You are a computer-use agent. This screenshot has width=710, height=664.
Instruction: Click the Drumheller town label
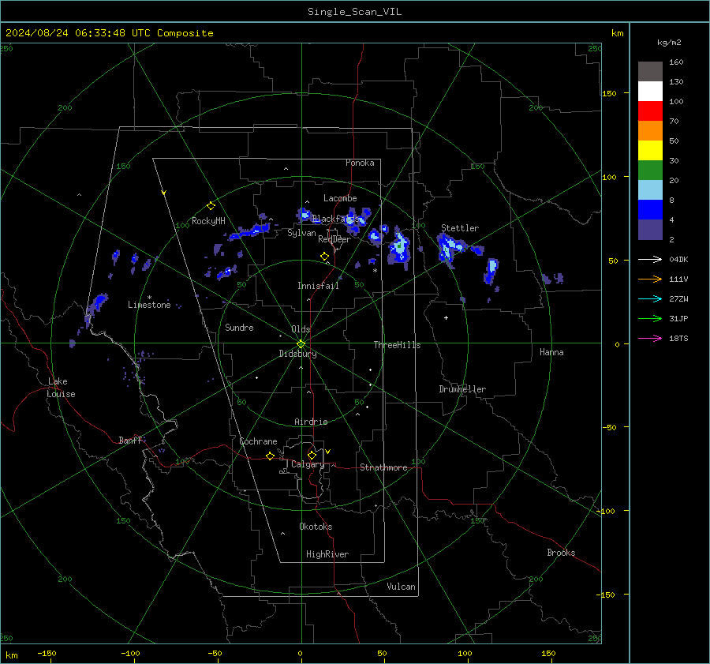click(462, 389)
